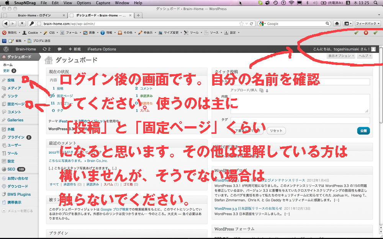
Task: Open the サイズ変更 resize toolbar menu
Action: tap(170, 33)
